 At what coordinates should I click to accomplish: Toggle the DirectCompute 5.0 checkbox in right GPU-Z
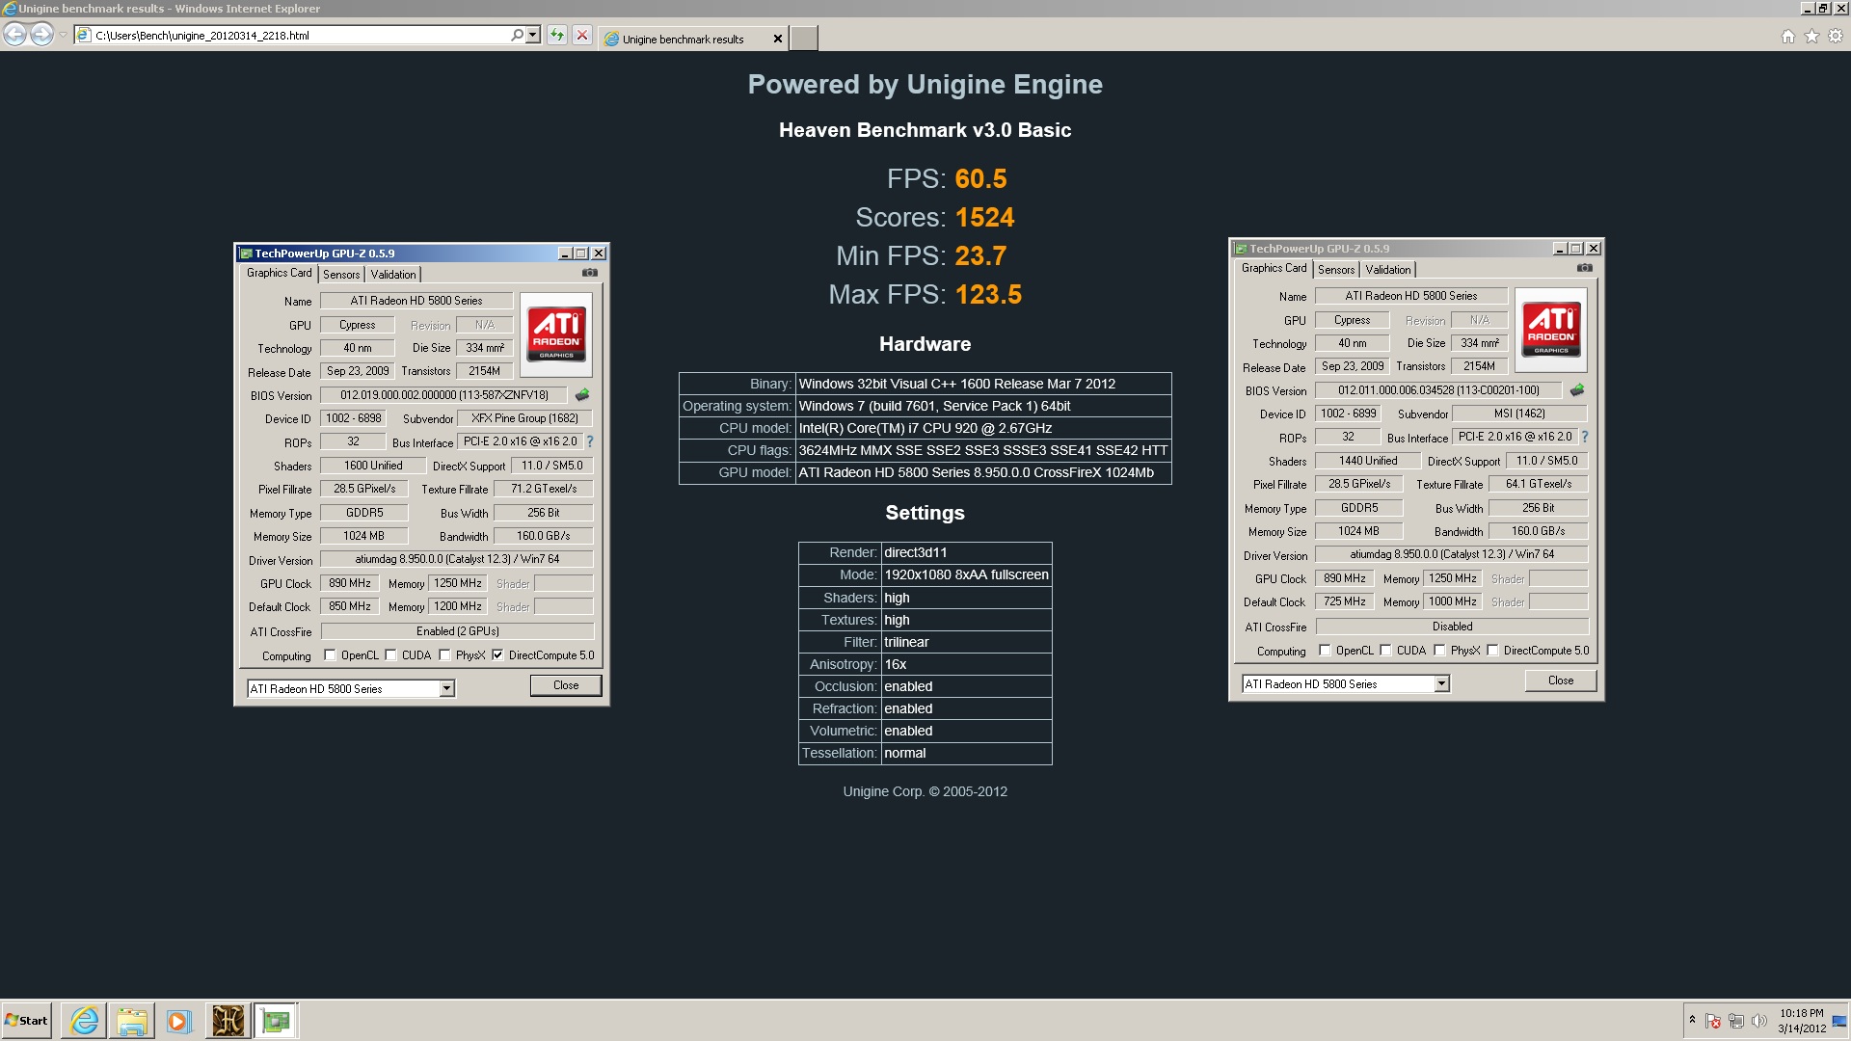click(x=1492, y=651)
